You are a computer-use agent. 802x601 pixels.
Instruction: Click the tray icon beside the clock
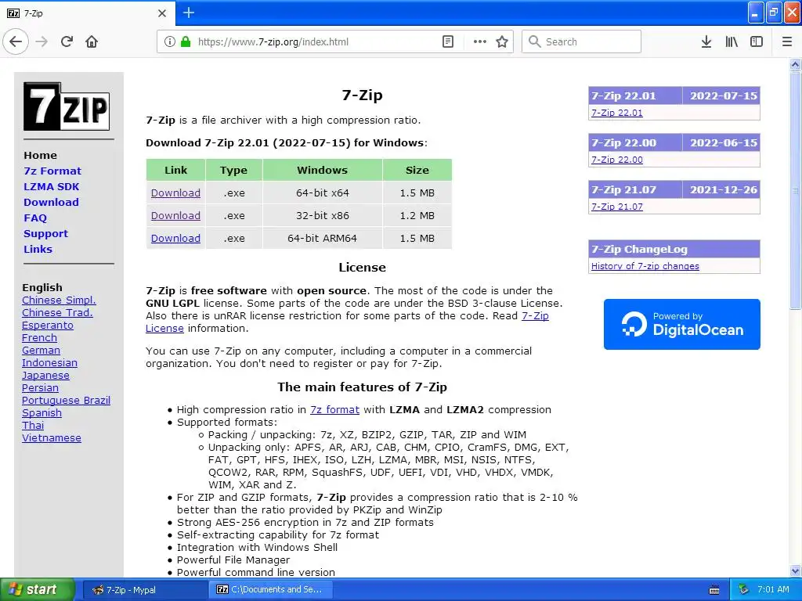[x=743, y=589]
